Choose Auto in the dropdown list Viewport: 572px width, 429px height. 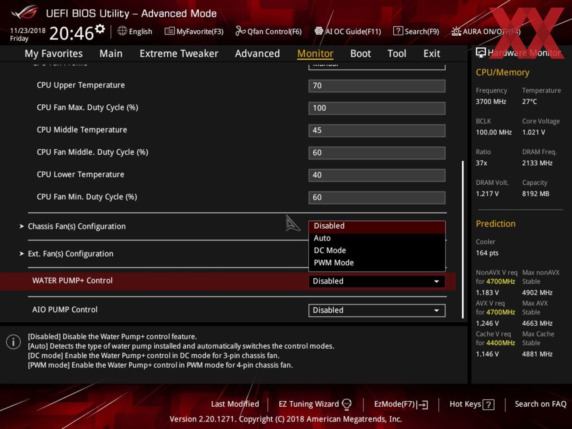[x=377, y=238]
